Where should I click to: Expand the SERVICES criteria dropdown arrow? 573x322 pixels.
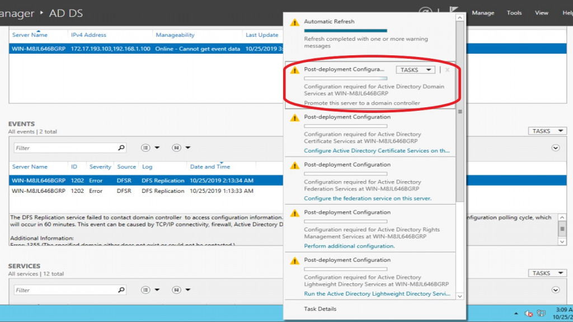(x=157, y=290)
